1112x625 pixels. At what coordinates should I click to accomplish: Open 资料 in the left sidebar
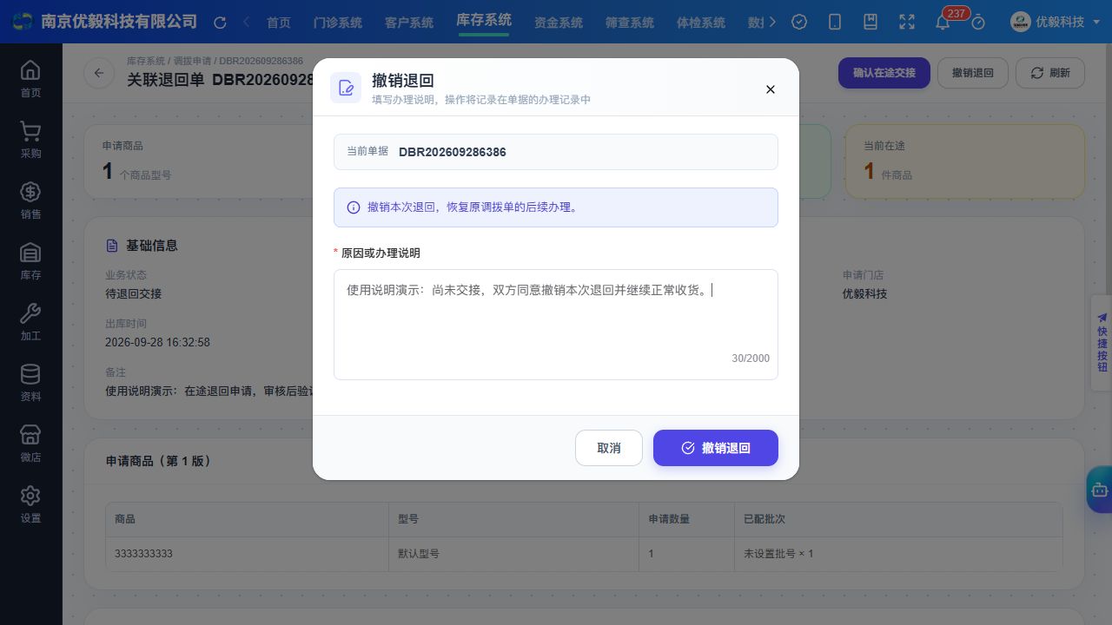click(30, 383)
